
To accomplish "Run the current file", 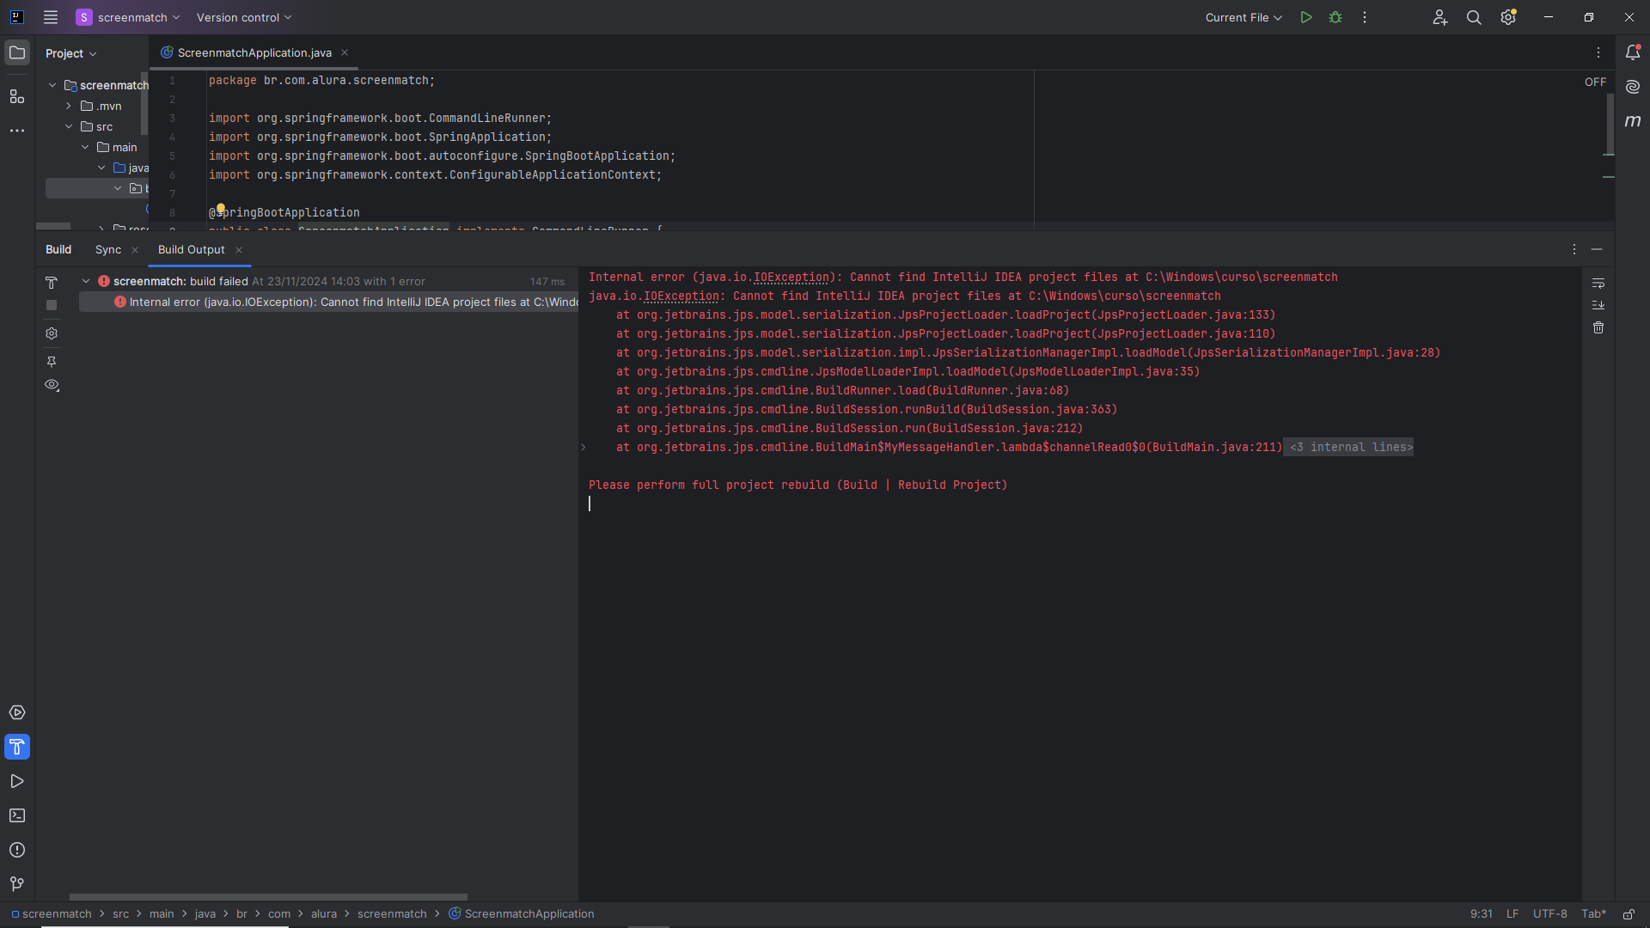I will coord(1306,17).
